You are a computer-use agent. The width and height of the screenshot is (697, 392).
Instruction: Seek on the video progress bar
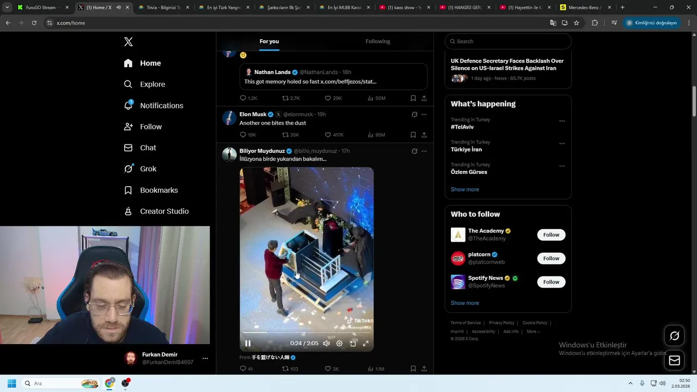click(x=307, y=333)
